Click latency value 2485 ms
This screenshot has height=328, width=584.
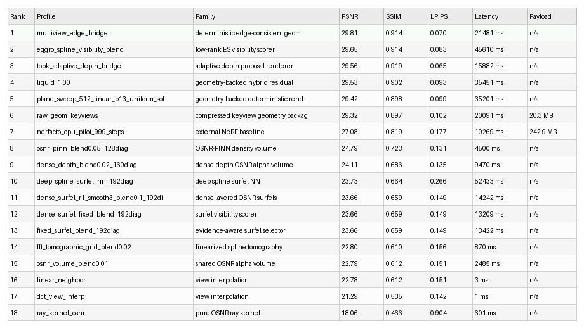pos(487,263)
